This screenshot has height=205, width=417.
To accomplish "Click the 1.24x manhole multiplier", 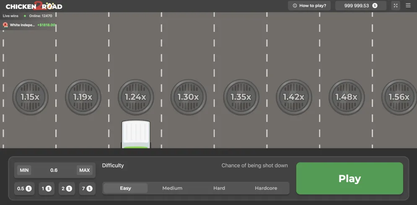I will pyautogui.click(x=136, y=97).
